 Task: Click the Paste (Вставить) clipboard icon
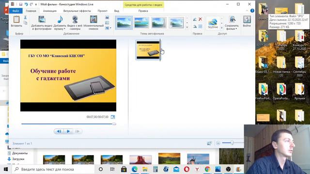click(x=16, y=19)
